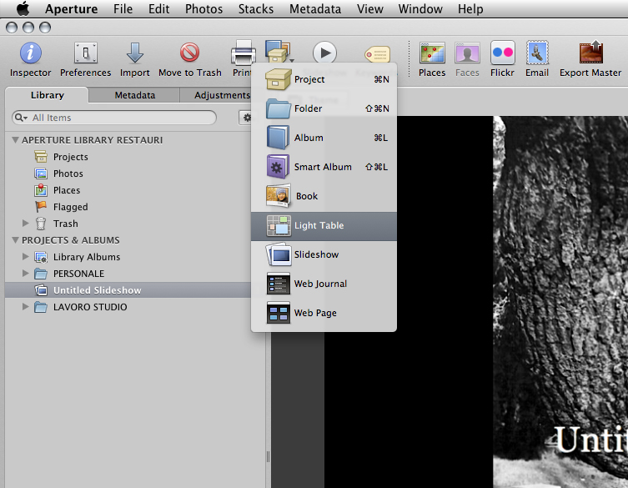Choose Book from the New menu
The image size is (628, 488).
click(x=324, y=196)
